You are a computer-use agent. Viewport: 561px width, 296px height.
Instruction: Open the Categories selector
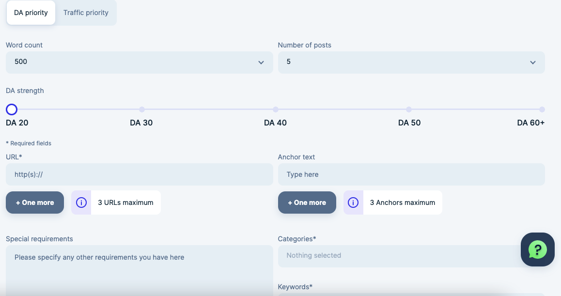coord(397,255)
